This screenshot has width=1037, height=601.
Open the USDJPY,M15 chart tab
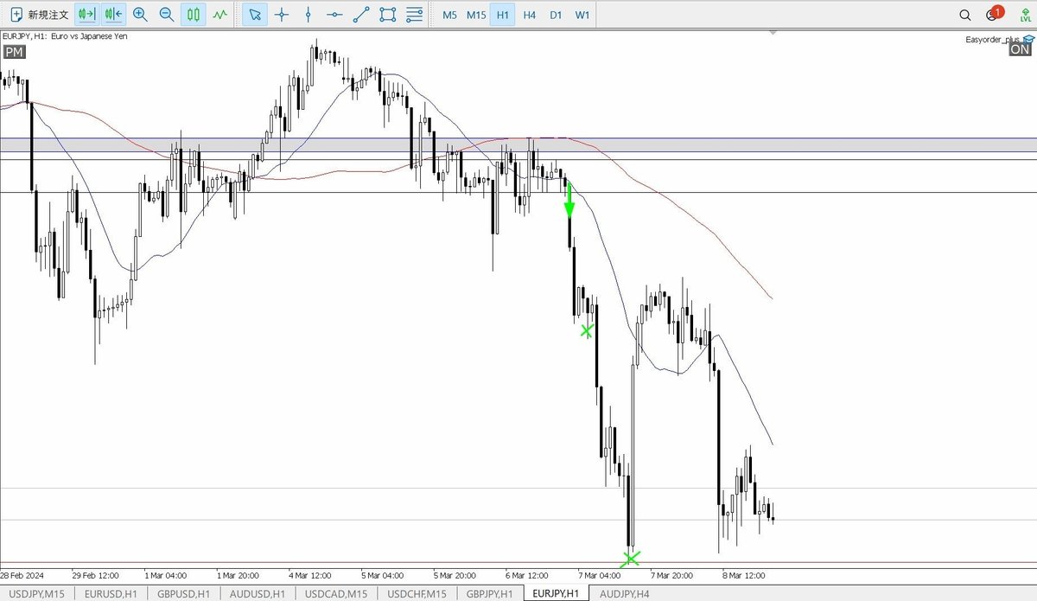pos(37,593)
